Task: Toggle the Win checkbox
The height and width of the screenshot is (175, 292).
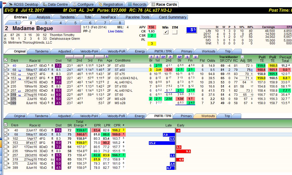Action: 166,32
